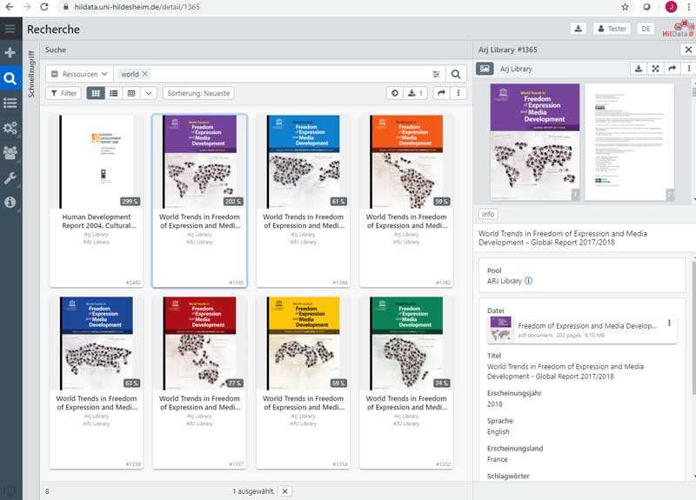Open the hamburger menu in the sidebar
This screenshot has height=500, width=696.
pos(10,29)
